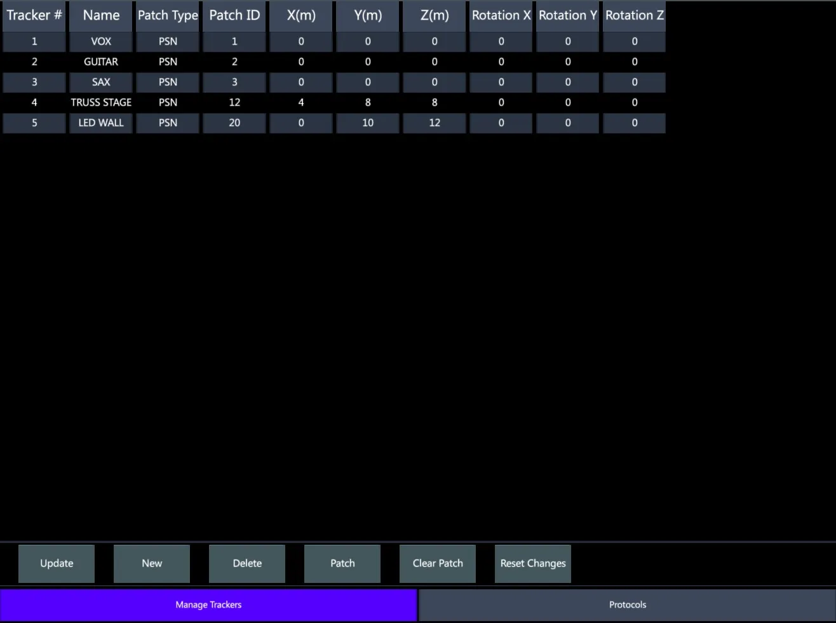Click the Y(m) column header
The image size is (836, 623).
pos(368,15)
